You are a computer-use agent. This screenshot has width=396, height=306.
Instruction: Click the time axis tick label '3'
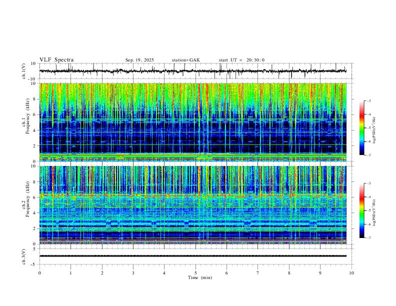133,273
